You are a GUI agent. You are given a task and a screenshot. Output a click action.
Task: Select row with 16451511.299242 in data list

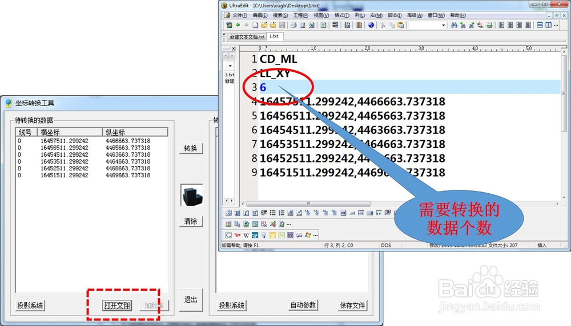pos(91,175)
